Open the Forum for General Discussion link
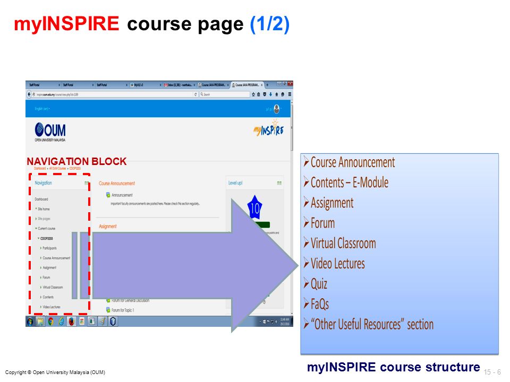The image size is (510, 382). coord(131,300)
